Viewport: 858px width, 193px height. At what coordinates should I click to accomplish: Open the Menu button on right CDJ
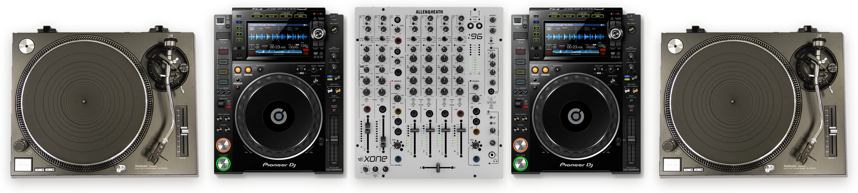coord(598,16)
